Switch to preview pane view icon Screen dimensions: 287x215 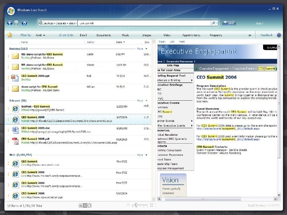(89, 205)
